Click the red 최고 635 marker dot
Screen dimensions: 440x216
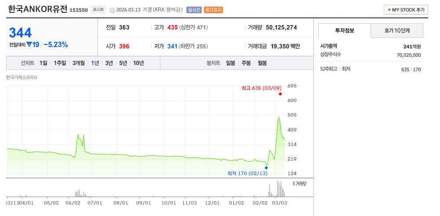tap(280, 94)
